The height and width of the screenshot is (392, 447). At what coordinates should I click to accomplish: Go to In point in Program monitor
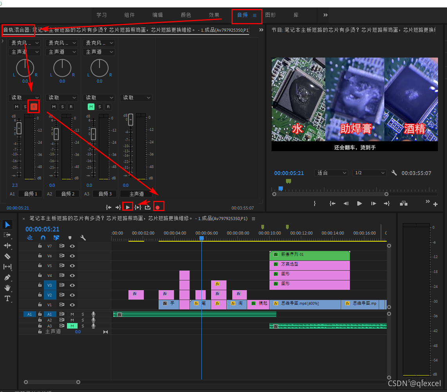click(332, 203)
